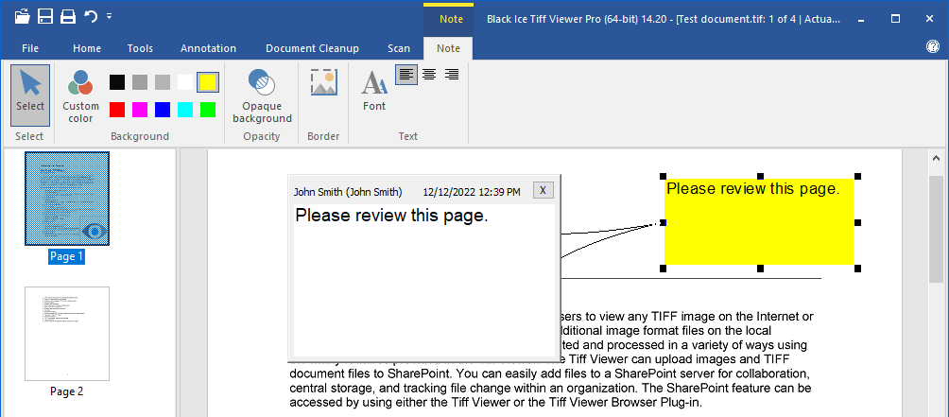
Task: Pick the red background color swatch
Action: tap(117, 110)
